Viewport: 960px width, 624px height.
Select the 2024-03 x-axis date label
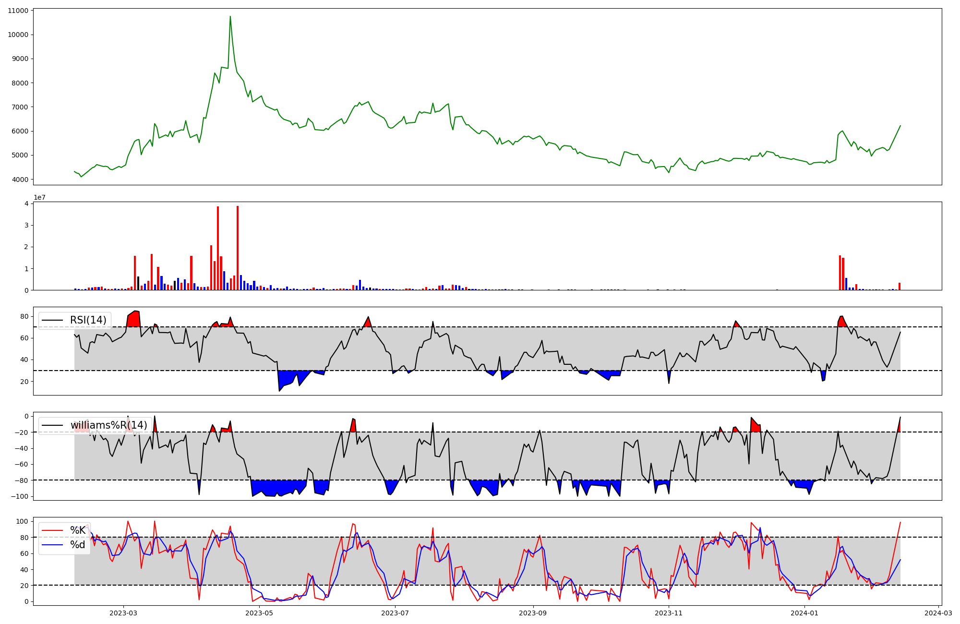click(x=938, y=613)
